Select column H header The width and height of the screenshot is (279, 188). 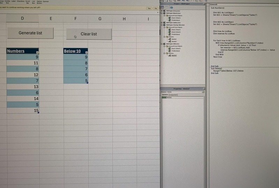click(x=124, y=19)
